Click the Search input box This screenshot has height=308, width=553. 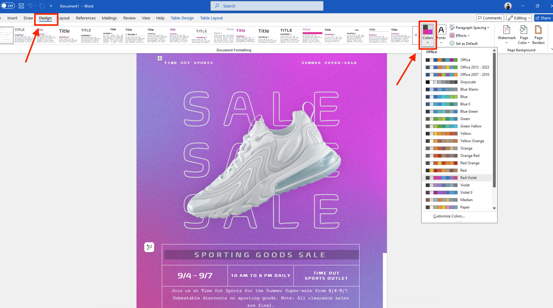[x=267, y=6]
